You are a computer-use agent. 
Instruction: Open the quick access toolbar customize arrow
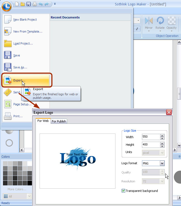(x=55, y=4)
